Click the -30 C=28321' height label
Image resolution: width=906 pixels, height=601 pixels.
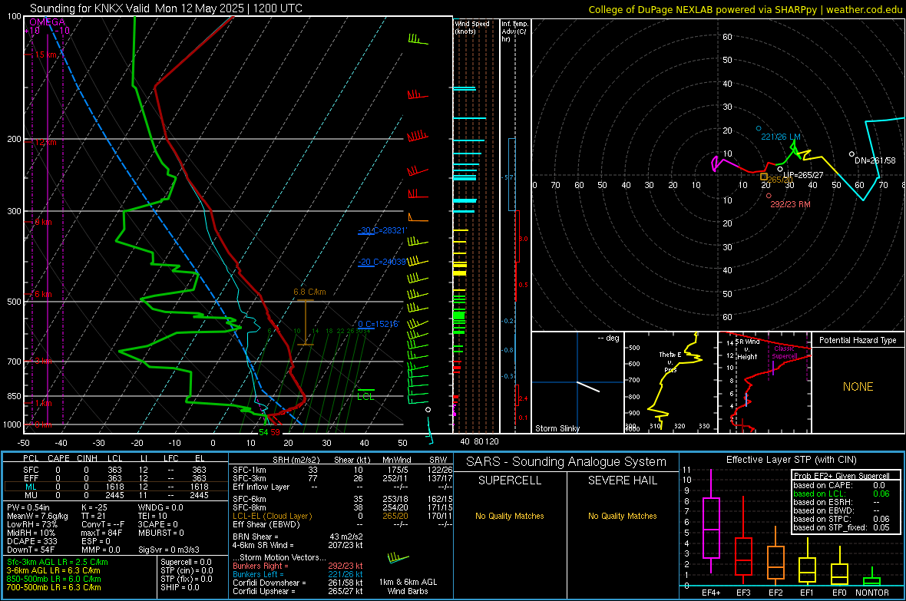[x=382, y=230]
